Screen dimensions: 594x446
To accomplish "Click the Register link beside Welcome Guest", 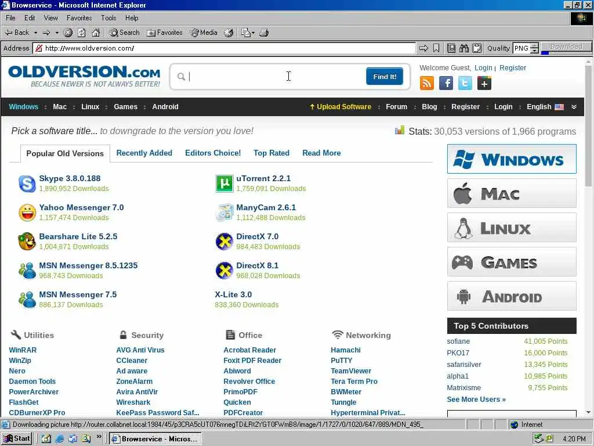I will [513, 68].
